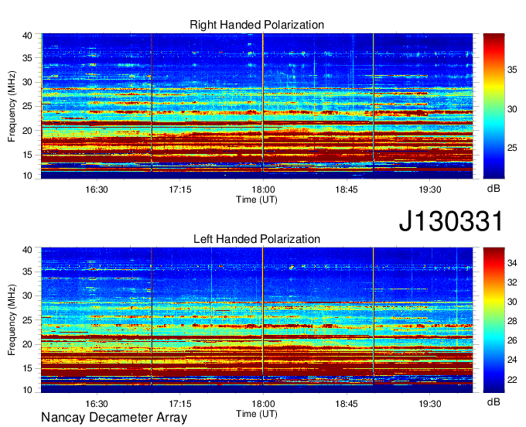Click the 15 frequency tick on top plot
The width and height of the screenshot is (526, 427).
pyautogui.click(x=27, y=155)
